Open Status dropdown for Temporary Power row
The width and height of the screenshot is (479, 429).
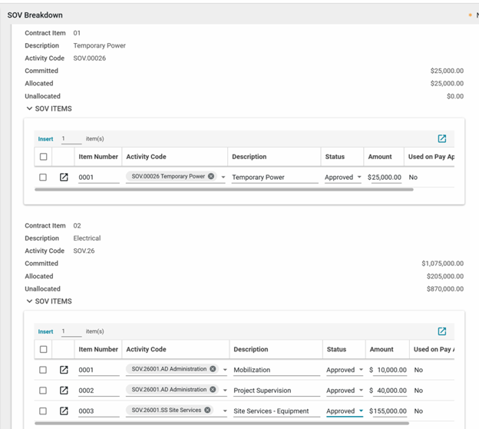(x=359, y=178)
